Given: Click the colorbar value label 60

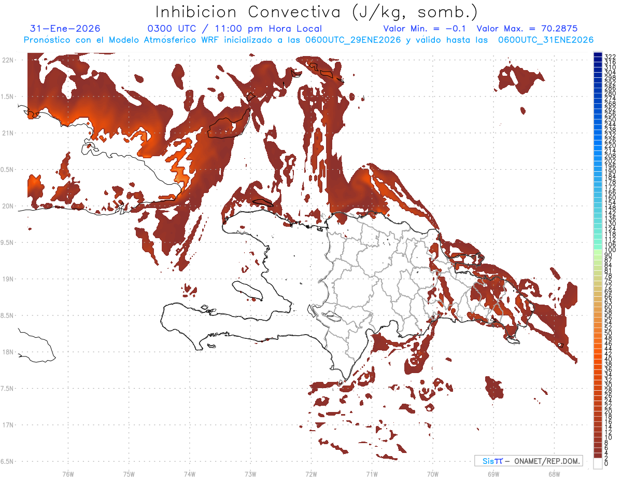Looking at the screenshot, I should pyautogui.click(x=608, y=307).
